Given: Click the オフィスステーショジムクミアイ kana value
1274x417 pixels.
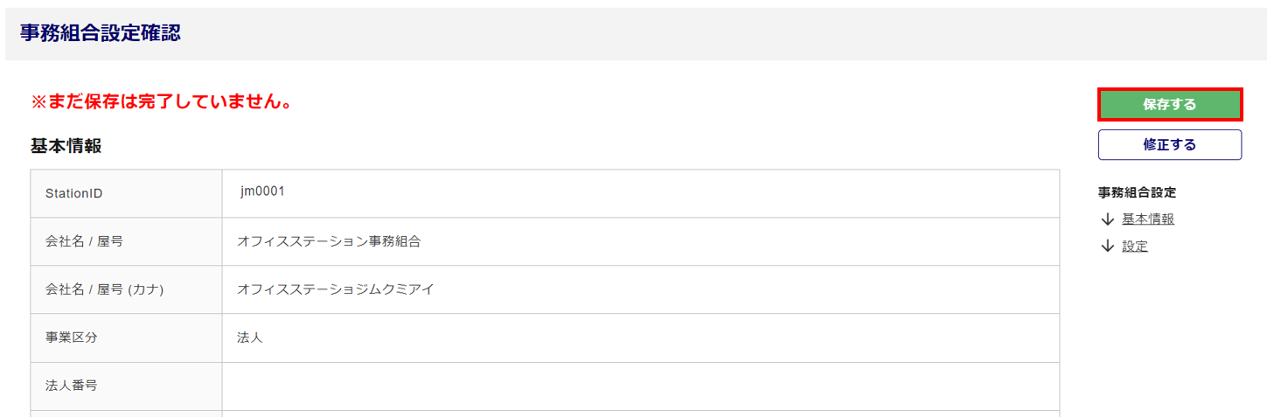Looking at the screenshot, I should point(336,289).
